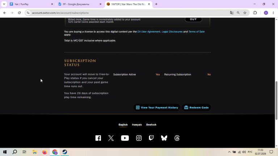Open Windows taskbar search
The height and width of the screenshot is (156, 278).
pyautogui.click(x=15, y=152)
